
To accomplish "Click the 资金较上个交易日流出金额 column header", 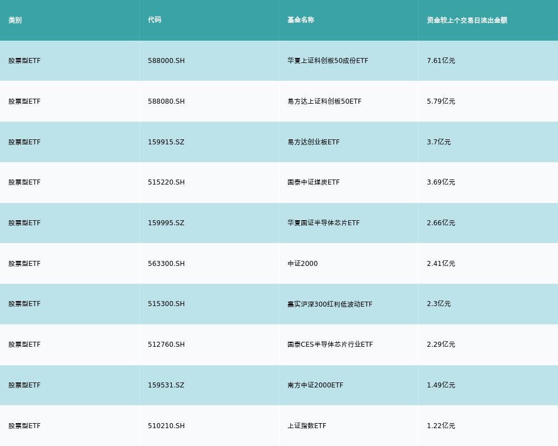I will 467,20.
